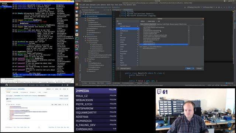Select the 'Other expressions' row

coord(164,44)
